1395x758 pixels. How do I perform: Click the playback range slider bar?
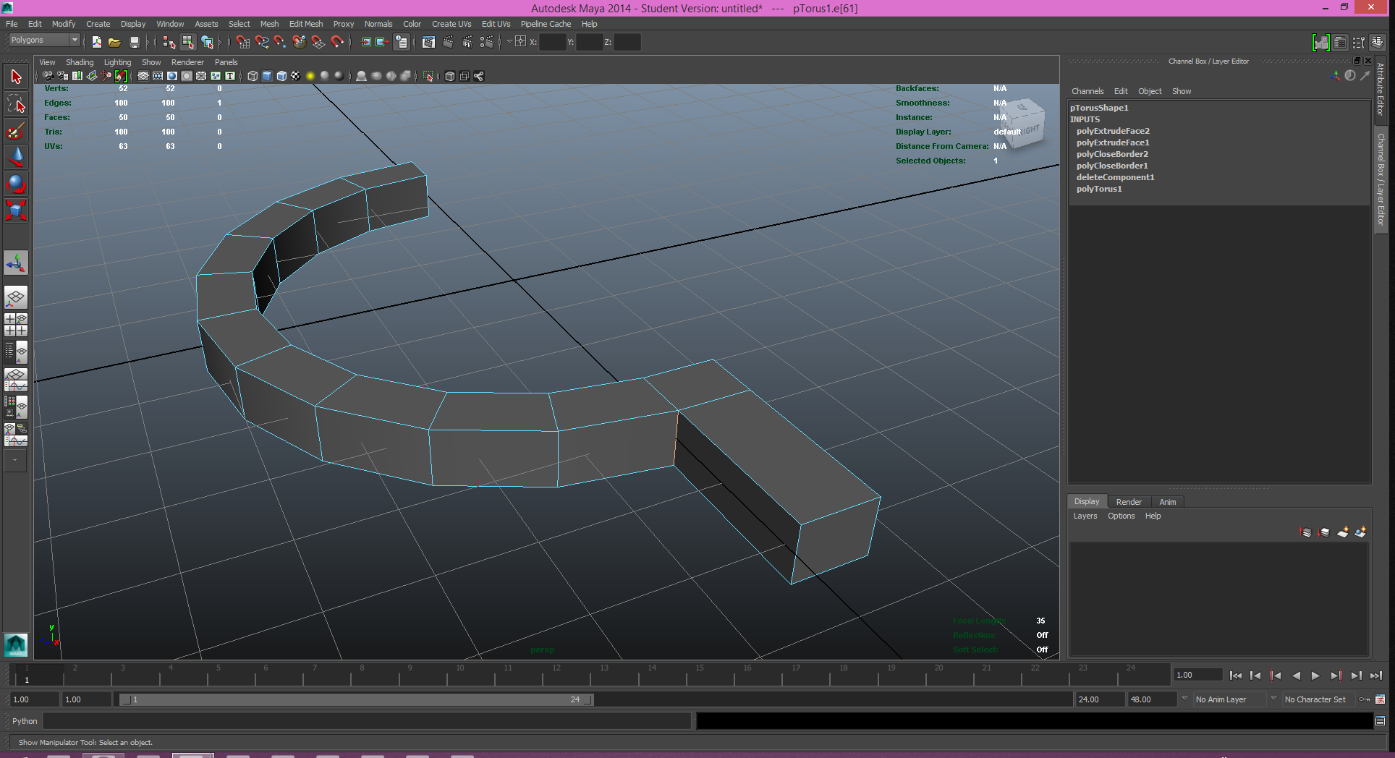(355, 699)
